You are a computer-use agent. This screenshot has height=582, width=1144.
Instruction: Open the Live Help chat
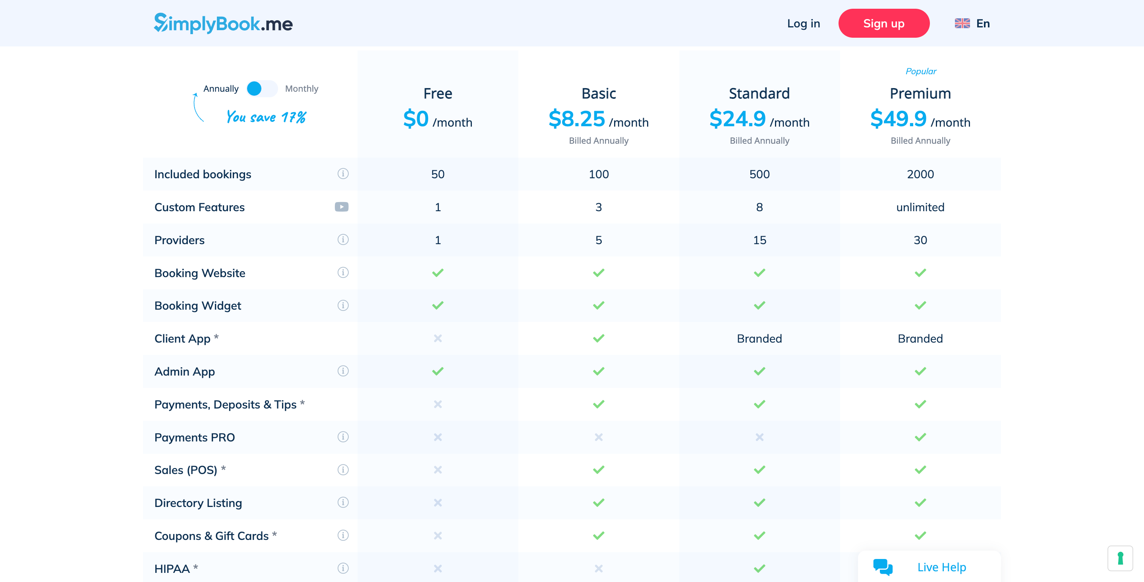tap(929, 567)
